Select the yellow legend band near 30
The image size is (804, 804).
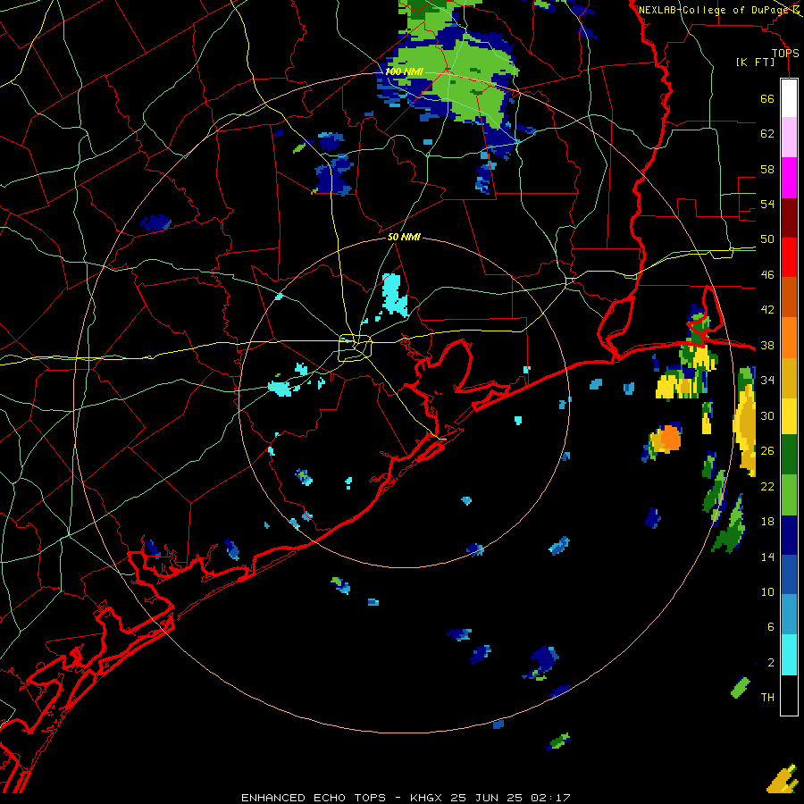(x=789, y=415)
